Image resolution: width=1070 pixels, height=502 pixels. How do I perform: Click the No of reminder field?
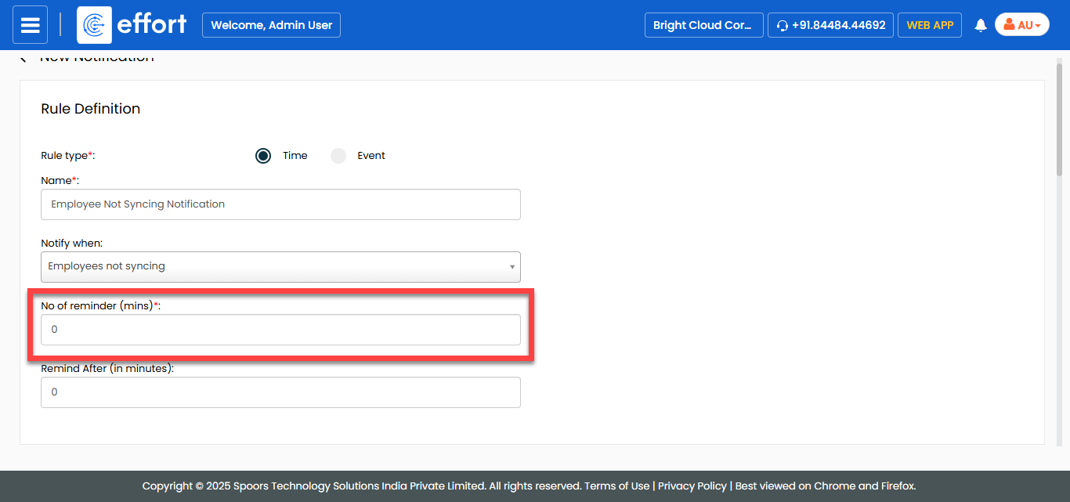coord(280,330)
